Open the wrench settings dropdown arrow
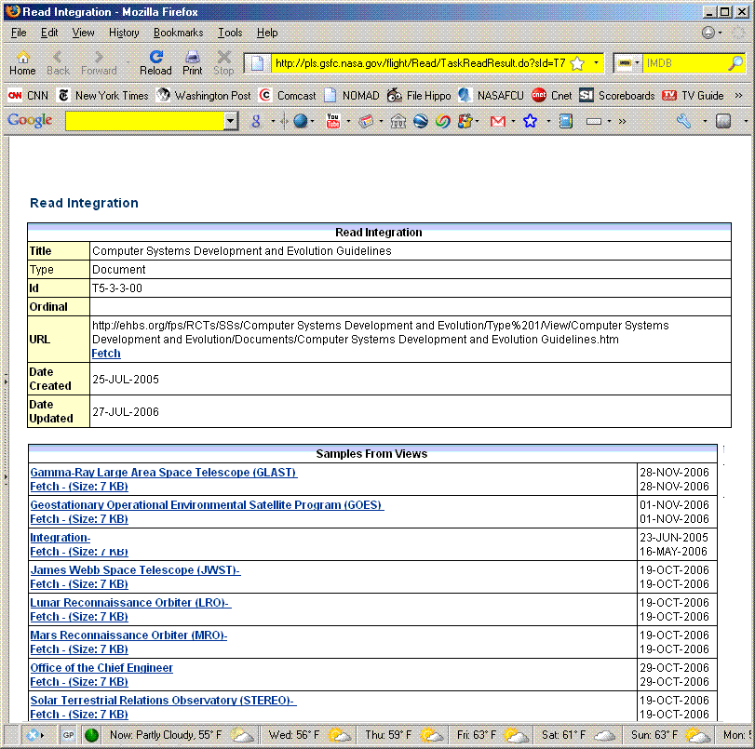The image size is (755, 749). pos(705,121)
